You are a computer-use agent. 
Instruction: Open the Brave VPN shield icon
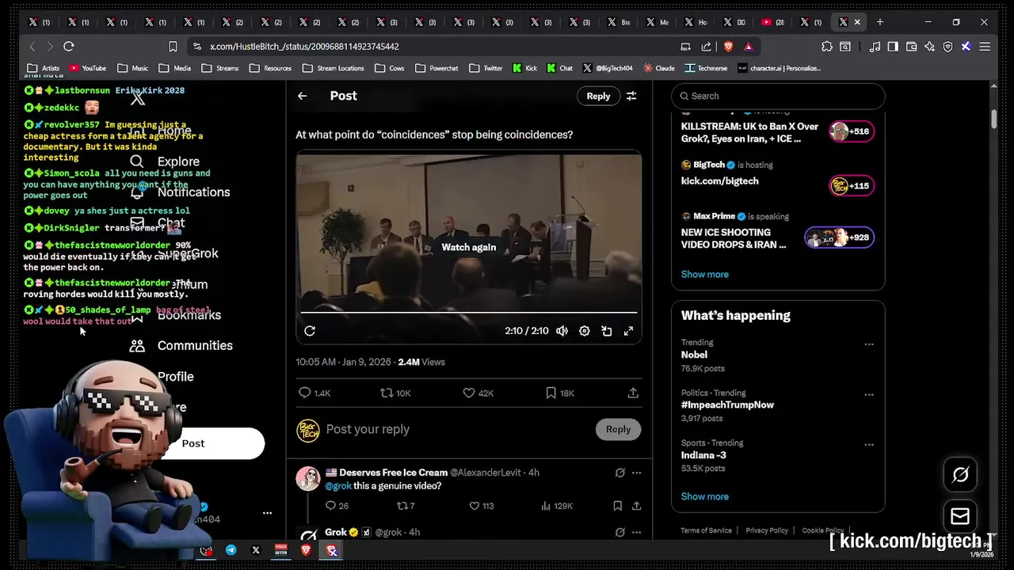[x=947, y=47]
